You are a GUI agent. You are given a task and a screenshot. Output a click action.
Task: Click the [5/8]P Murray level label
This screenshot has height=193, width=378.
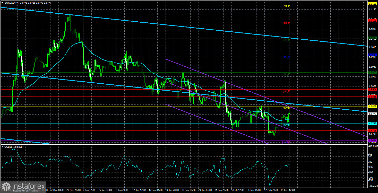pos(286,40)
